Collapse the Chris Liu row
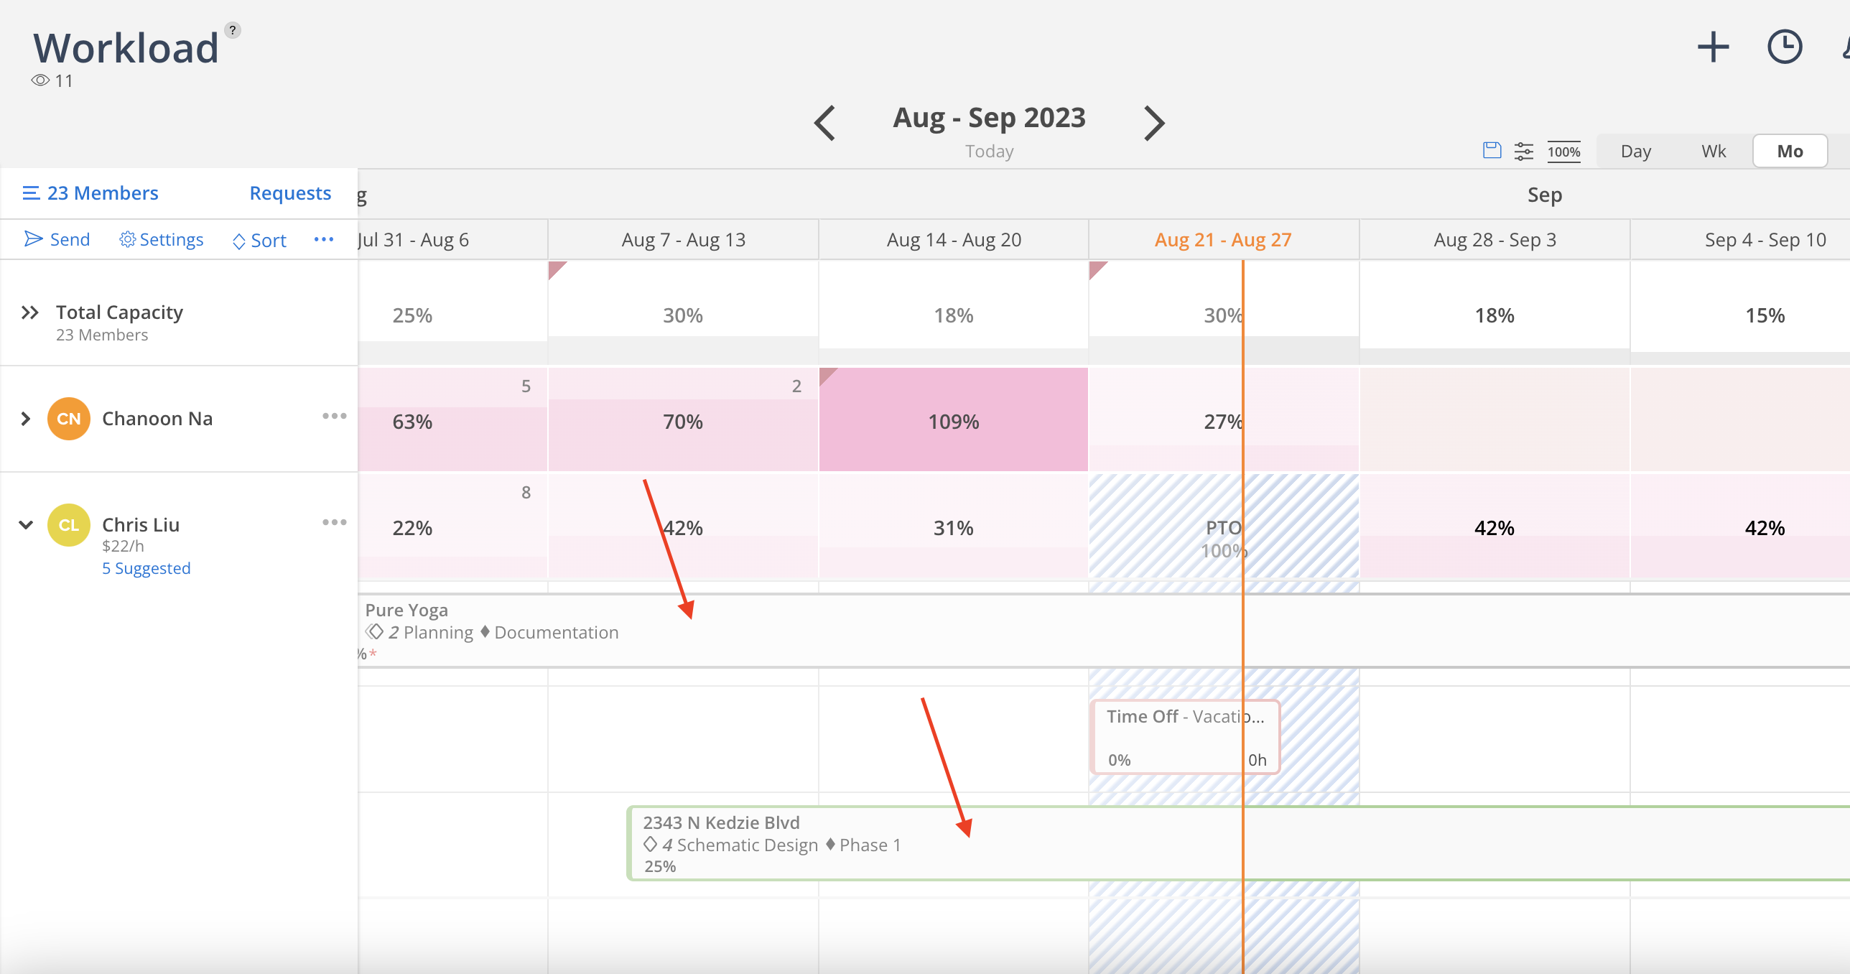The height and width of the screenshot is (974, 1850). coord(25,524)
